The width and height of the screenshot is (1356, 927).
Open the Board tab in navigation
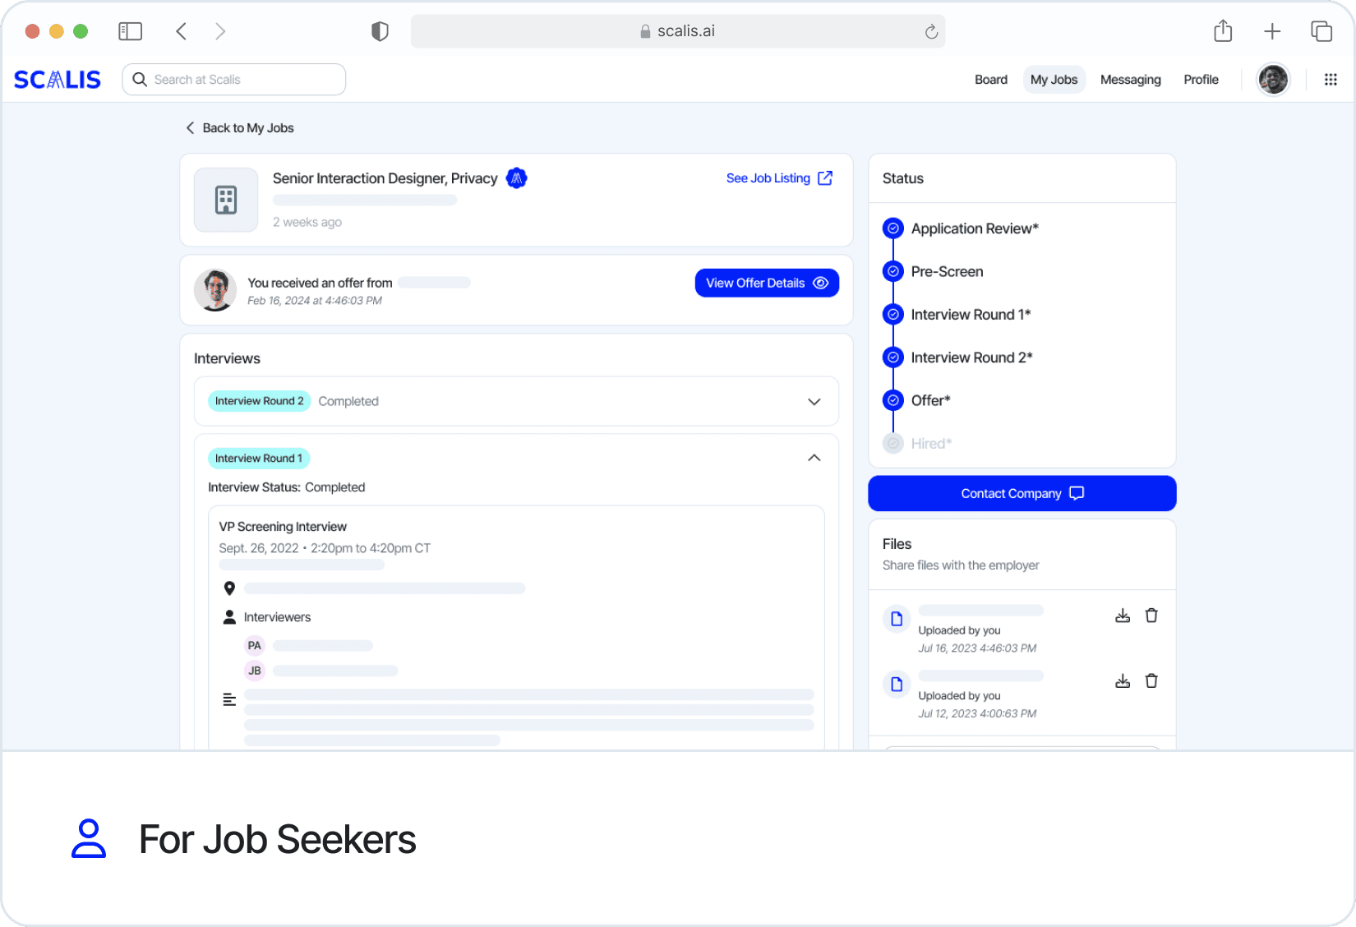(991, 79)
